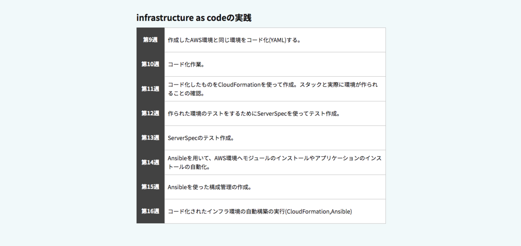Screen dimensions: 521x246
Task: Click the 第11週 week cell
Action: (x=150, y=89)
